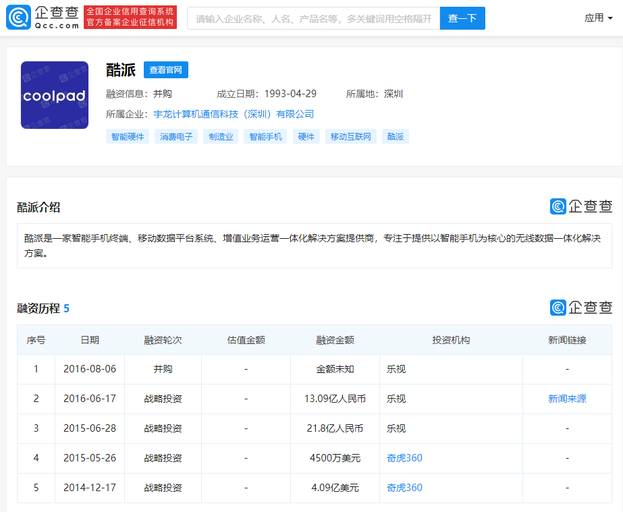The image size is (623, 512).
Task: Click the 4.09亿美元 amount cell
Action: tap(335, 488)
